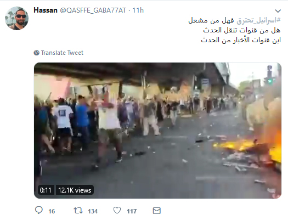This screenshot has width=288, height=220.
Task: Open the Translate Tweet link
Action: click(x=62, y=53)
